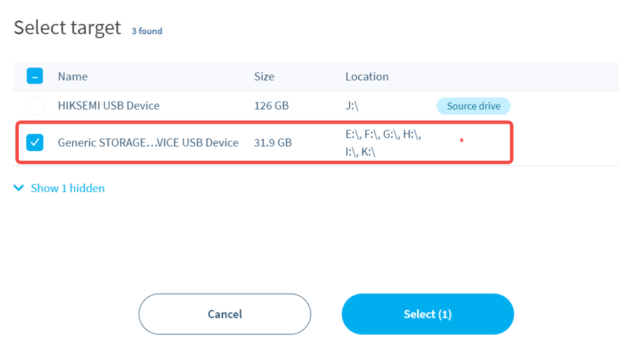Click the small red dot marker
Viewport: 619px width, 341px height.
pyautogui.click(x=462, y=138)
